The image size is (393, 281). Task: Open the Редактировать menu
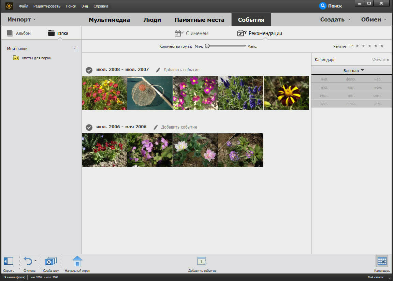click(x=47, y=6)
